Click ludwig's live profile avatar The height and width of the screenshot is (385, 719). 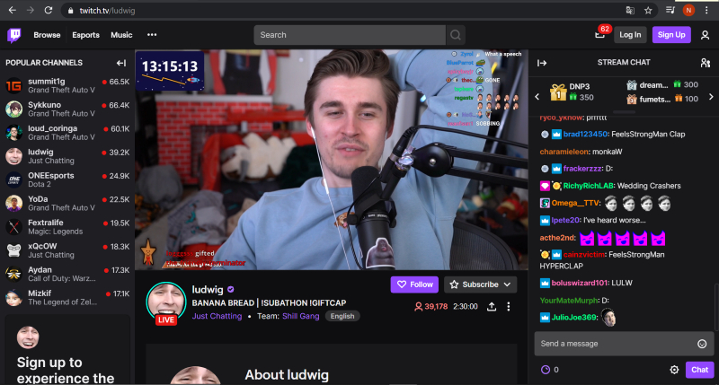coord(166,302)
